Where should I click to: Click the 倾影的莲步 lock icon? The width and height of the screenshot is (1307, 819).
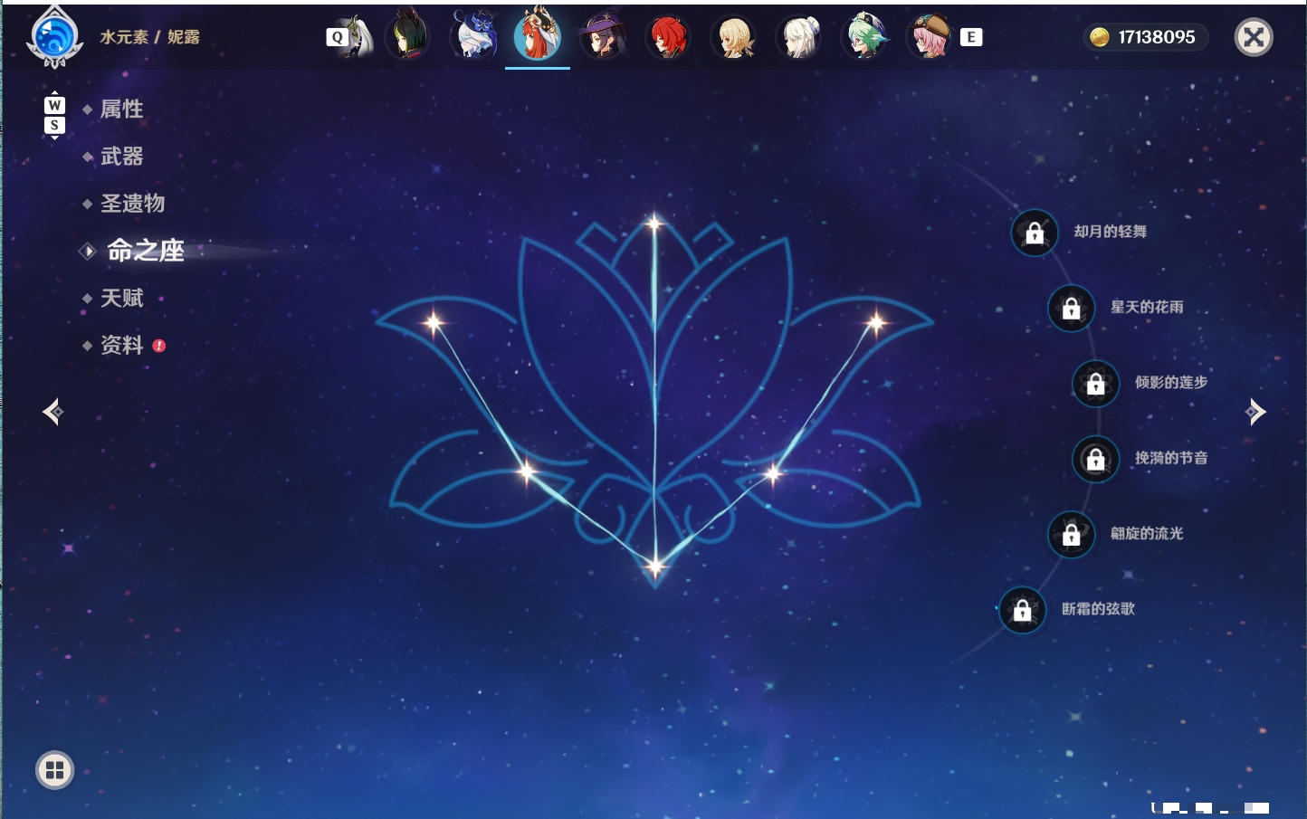pyautogui.click(x=1095, y=383)
